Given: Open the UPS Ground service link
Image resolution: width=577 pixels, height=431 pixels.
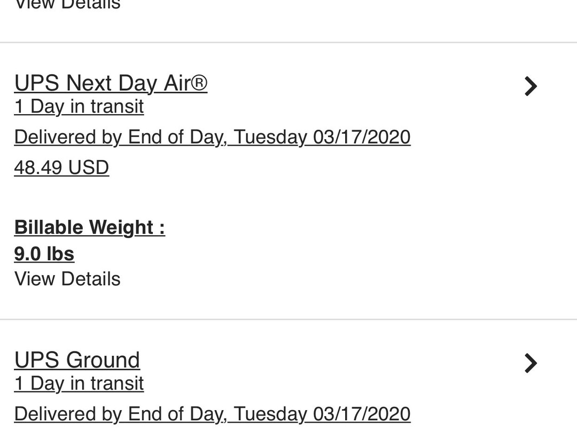Looking at the screenshot, I should [x=77, y=360].
